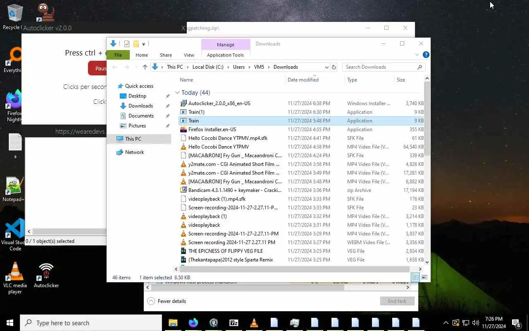Select Desktop in the navigation pane

[x=137, y=96]
